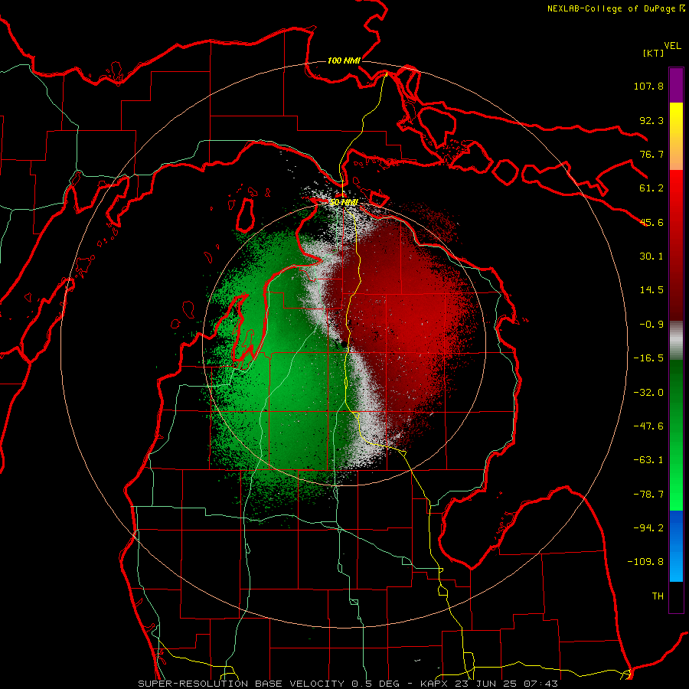Click the -47.6 legend value
The image size is (689, 689).
click(648, 426)
